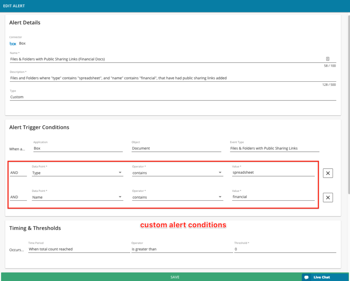Open the Data Point dropdown showing Name
350x281 pixels.
[x=78, y=197]
